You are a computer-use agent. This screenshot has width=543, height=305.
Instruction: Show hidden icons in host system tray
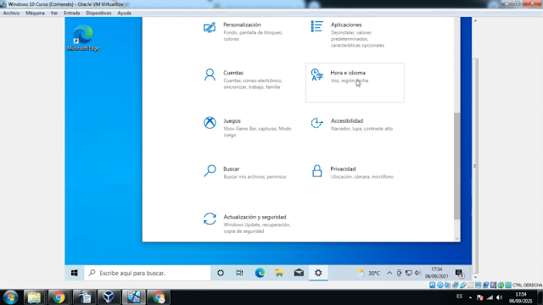[470, 297]
